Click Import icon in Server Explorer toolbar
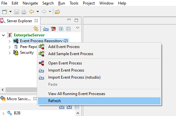Image resolution: width=176 pixels, height=116 pixels. click(46, 29)
